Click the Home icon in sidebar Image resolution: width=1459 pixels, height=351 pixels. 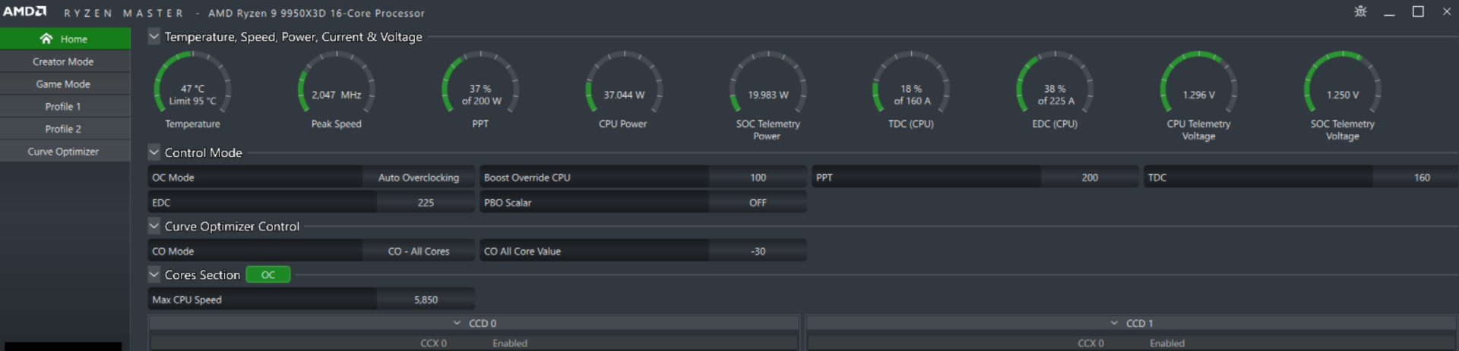coord(46,39)
